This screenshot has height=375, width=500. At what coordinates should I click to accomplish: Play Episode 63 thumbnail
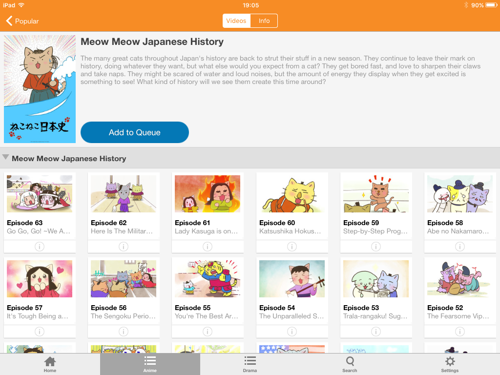click(x=40, y=193)
